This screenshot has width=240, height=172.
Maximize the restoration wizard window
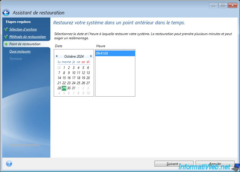[222, 5]
